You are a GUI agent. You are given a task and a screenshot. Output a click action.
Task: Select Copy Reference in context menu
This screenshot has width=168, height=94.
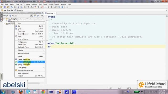point(30,34)
